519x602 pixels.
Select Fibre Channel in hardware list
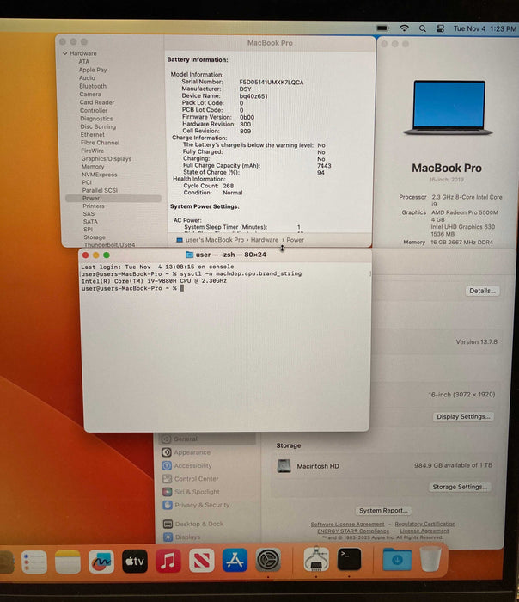100,143
